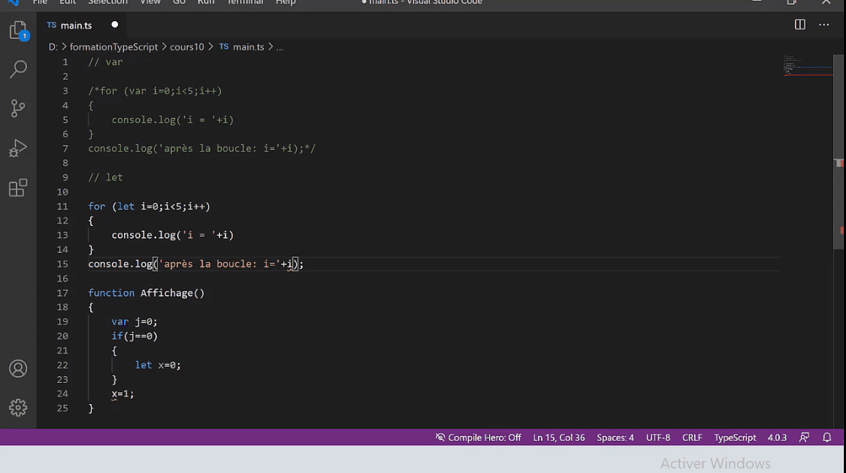Change indentation via Spaces: 4
The image size is (846, 473).
[615, 437]
